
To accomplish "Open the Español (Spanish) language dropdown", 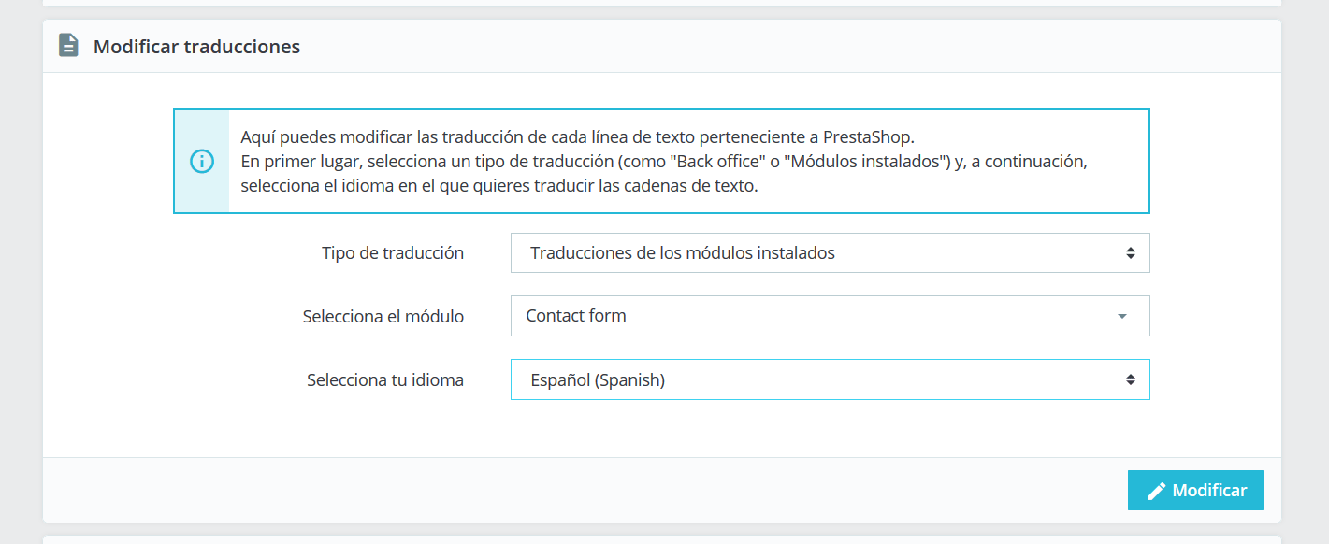I will coord(830,379).
